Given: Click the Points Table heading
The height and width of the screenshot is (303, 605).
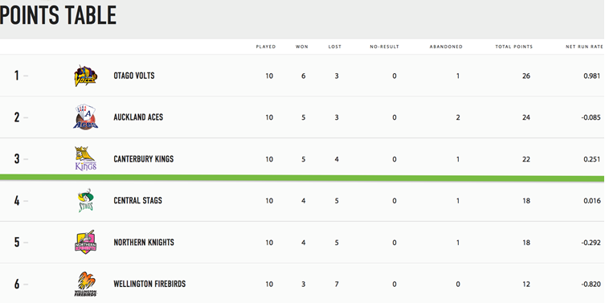Looking at the screenshot, I should pos(59,15).
